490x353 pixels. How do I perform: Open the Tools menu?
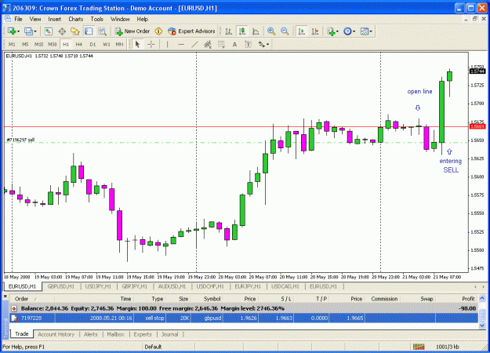pos(97,19)
